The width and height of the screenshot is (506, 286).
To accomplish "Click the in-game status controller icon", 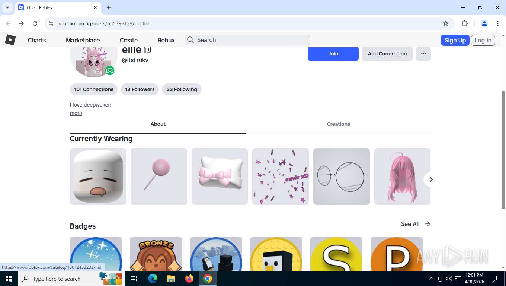I will coord(109,70).
